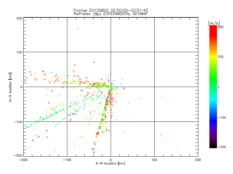Image resolution: width=233 pixels, height=174 pixels.
Task: Click the 'RwPretec (8p) EXPERIMENTAL SKYMAP' subtitle
Action: [111, 14]
